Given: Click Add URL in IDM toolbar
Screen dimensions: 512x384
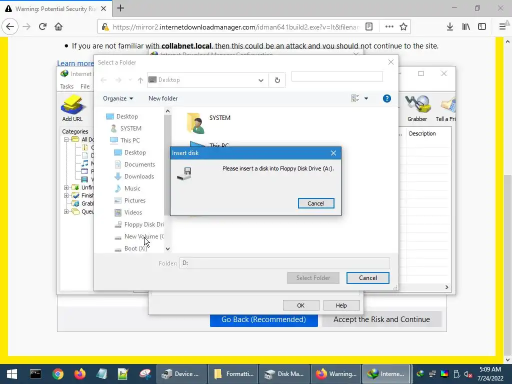Looking at the screenshot, I should (x=72, y=108).
